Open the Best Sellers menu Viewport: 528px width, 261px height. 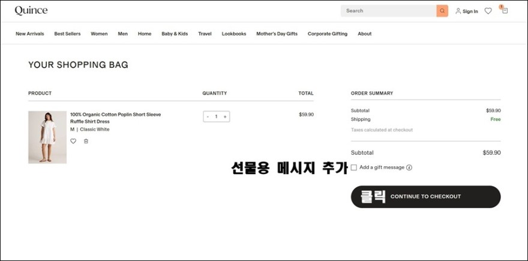pos(67,34)
